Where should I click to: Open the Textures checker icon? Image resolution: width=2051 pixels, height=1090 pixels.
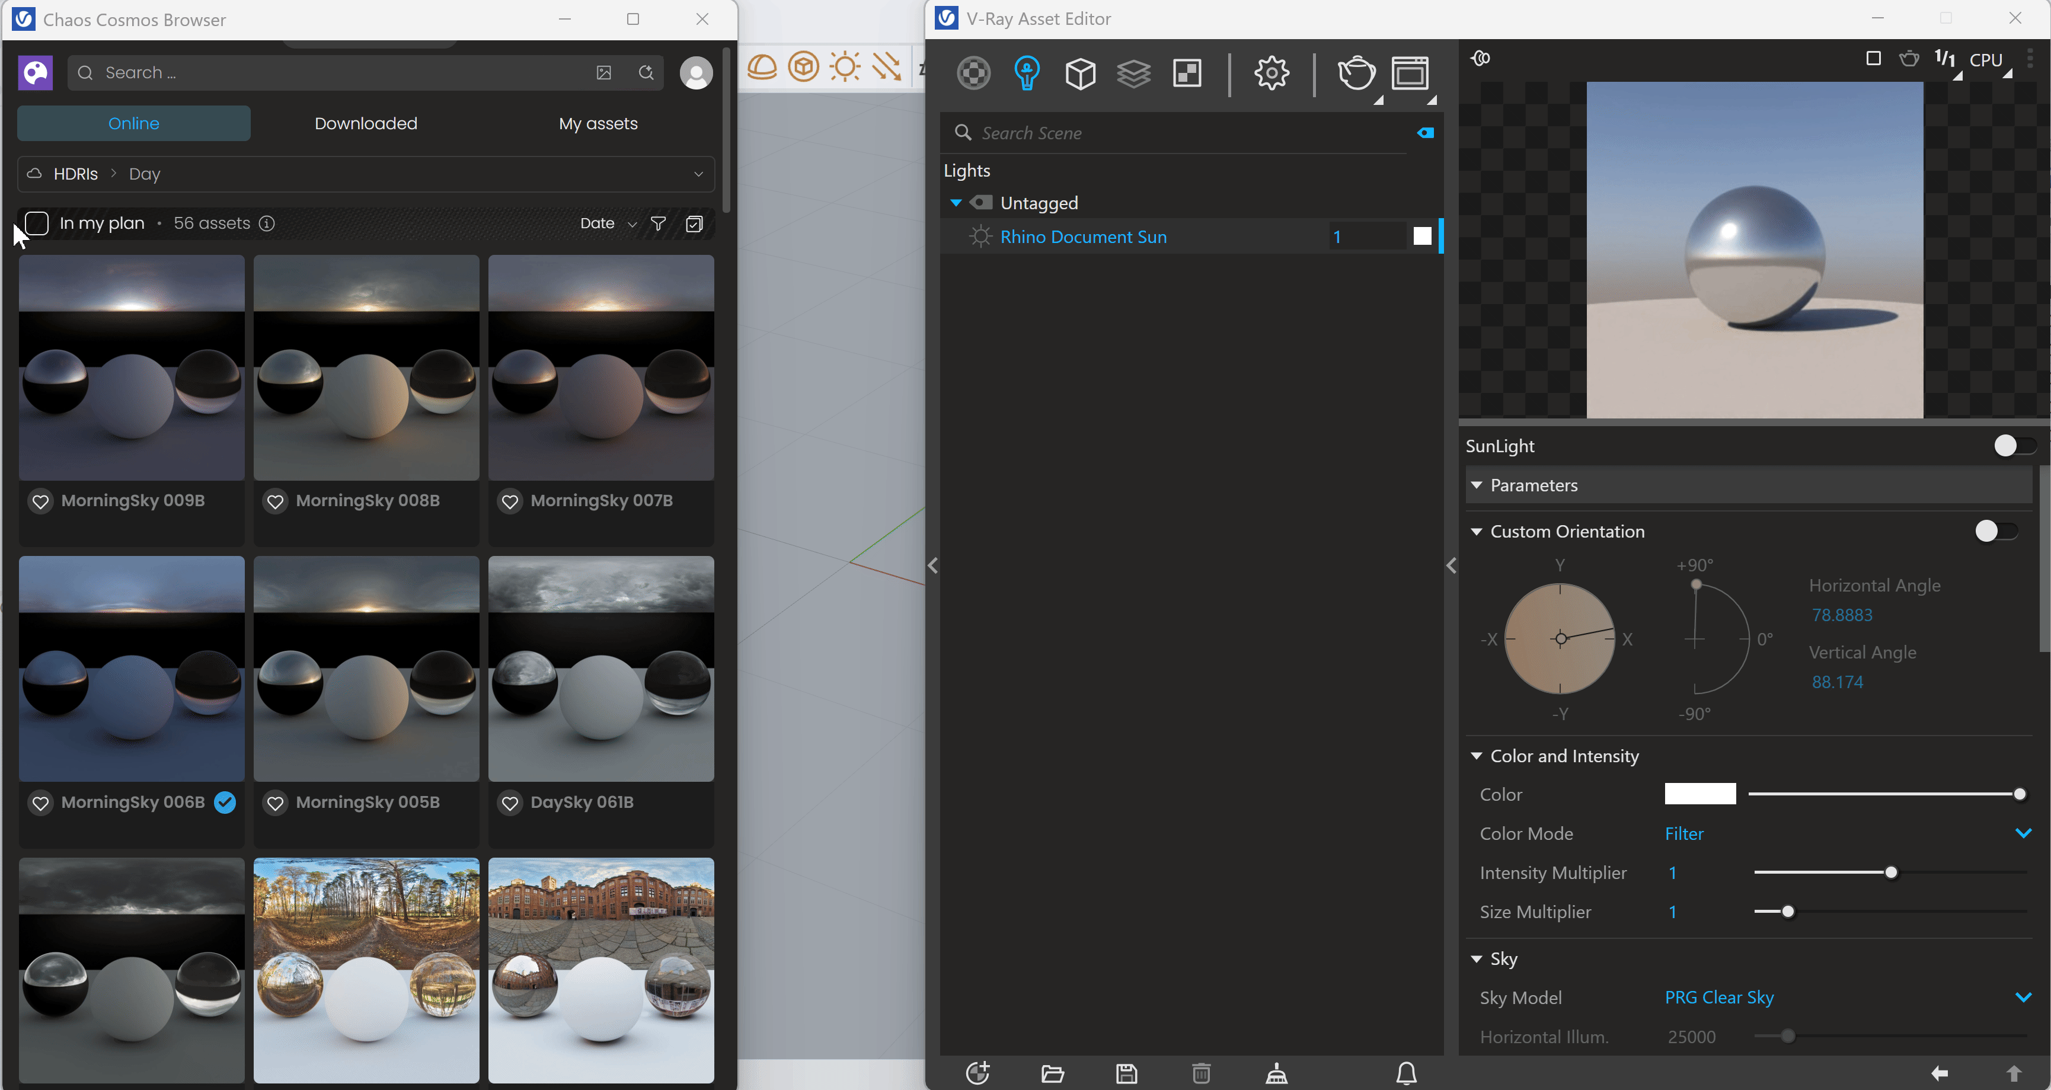[1187, 73]
